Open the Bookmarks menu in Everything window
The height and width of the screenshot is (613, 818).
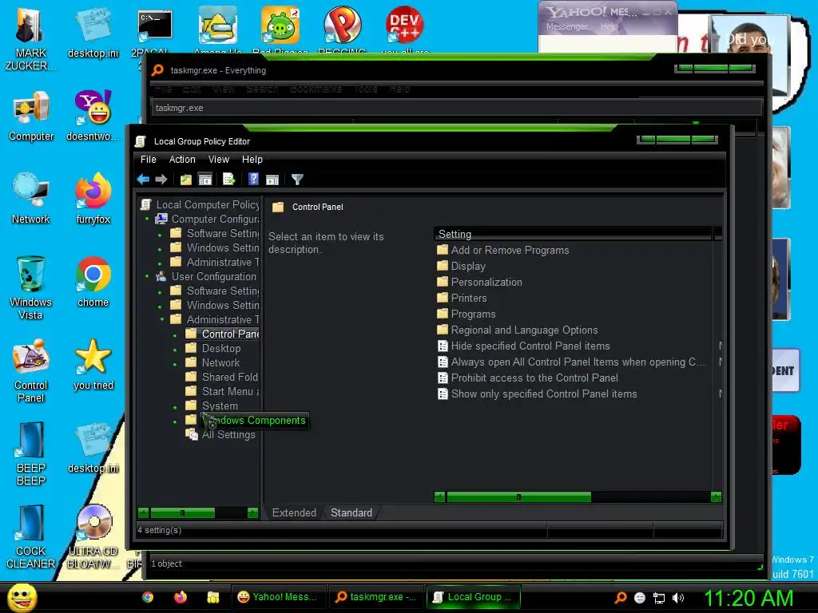316,89
